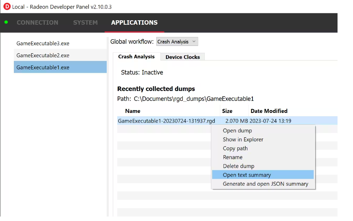353x221 pixels.
Task: Select the Crash Analysis tab
Action: [x=136, y=57]
